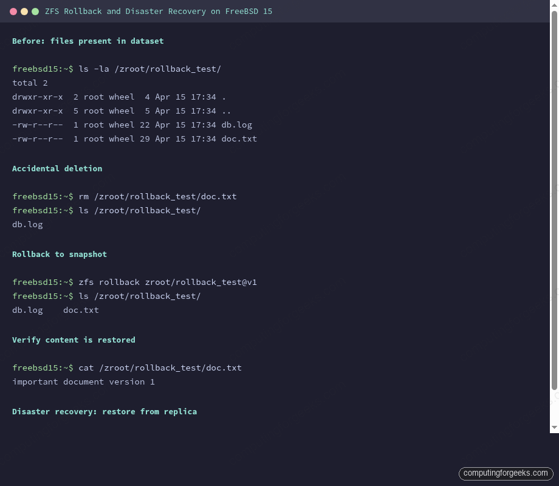
Task: Select the 'Verify content is restored' heading
Action: click(74, 340)
